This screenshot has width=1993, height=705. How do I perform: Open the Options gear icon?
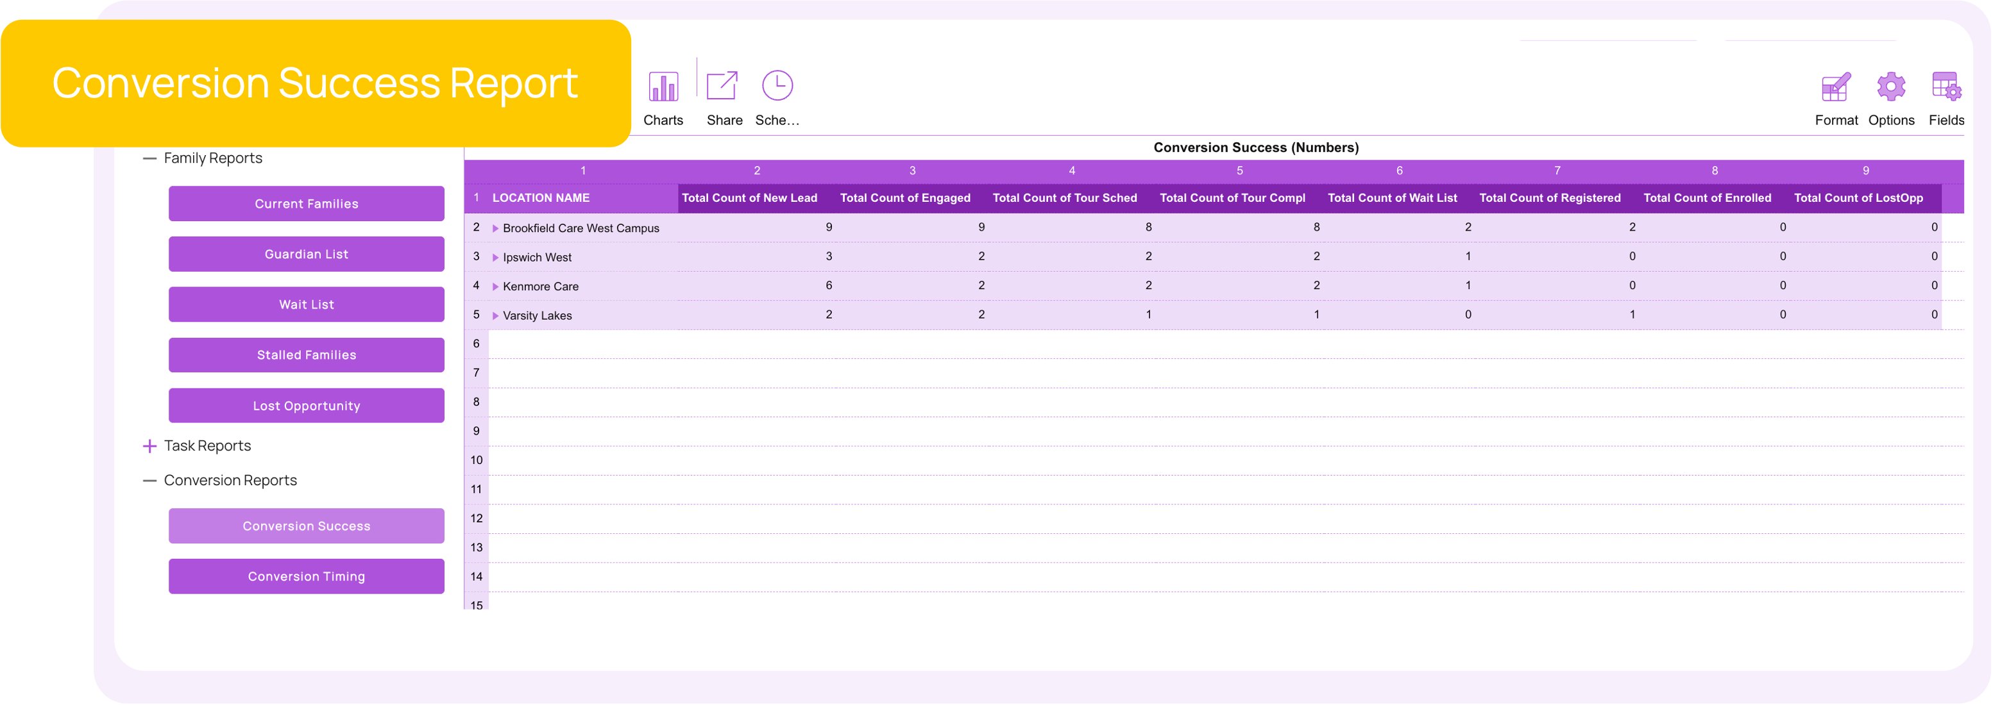coord(1891,87)
